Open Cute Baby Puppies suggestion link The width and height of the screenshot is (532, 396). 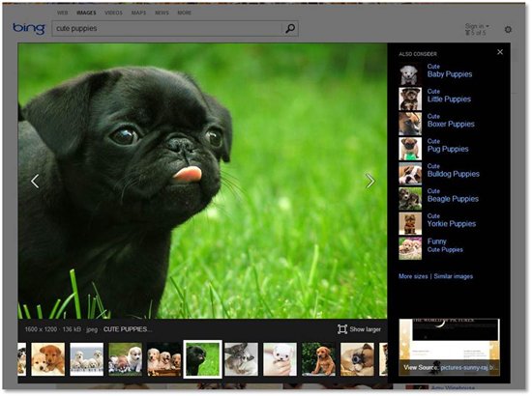[x=450, y=71]
